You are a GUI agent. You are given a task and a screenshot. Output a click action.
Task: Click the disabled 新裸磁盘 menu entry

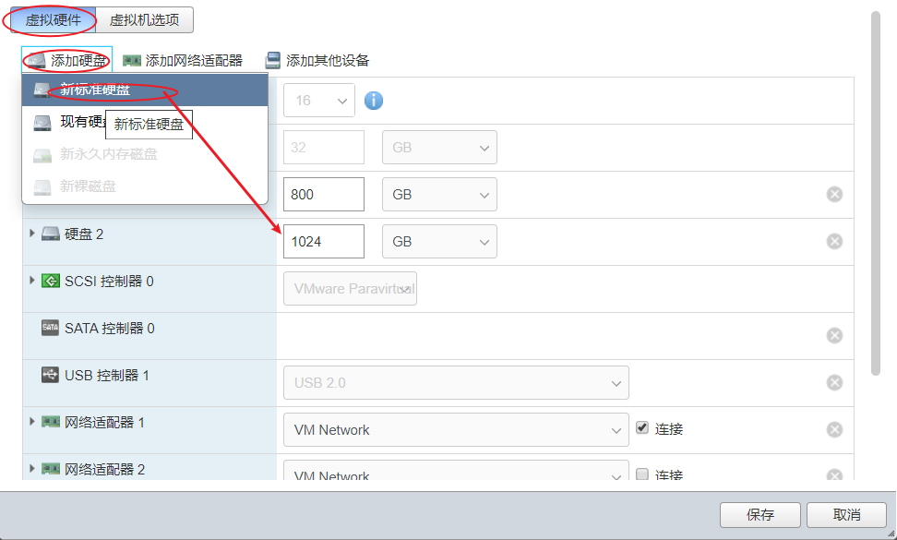[145, 186]
